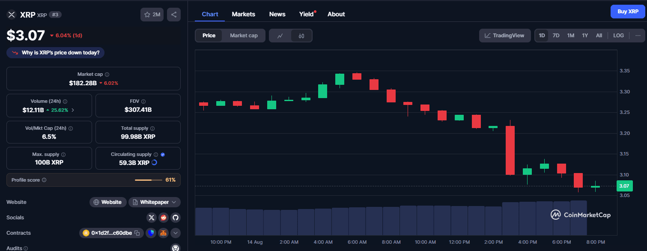The height and width of the screenshot is (251, 647).
Task: Click the XRP coin logo
Action: coord(11,15)
